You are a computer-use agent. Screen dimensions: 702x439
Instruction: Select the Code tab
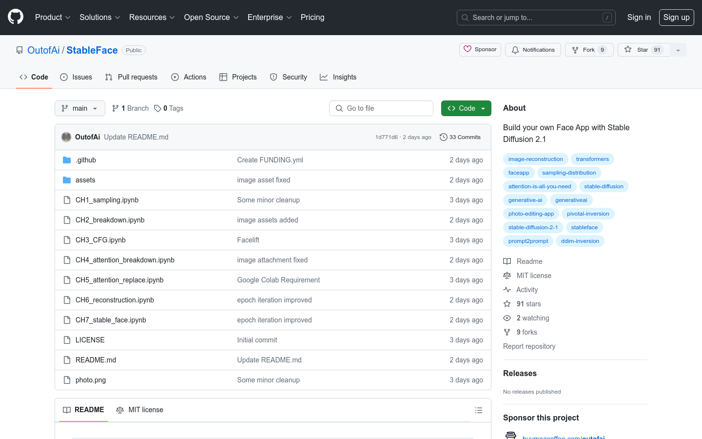[x=34, y=77]
